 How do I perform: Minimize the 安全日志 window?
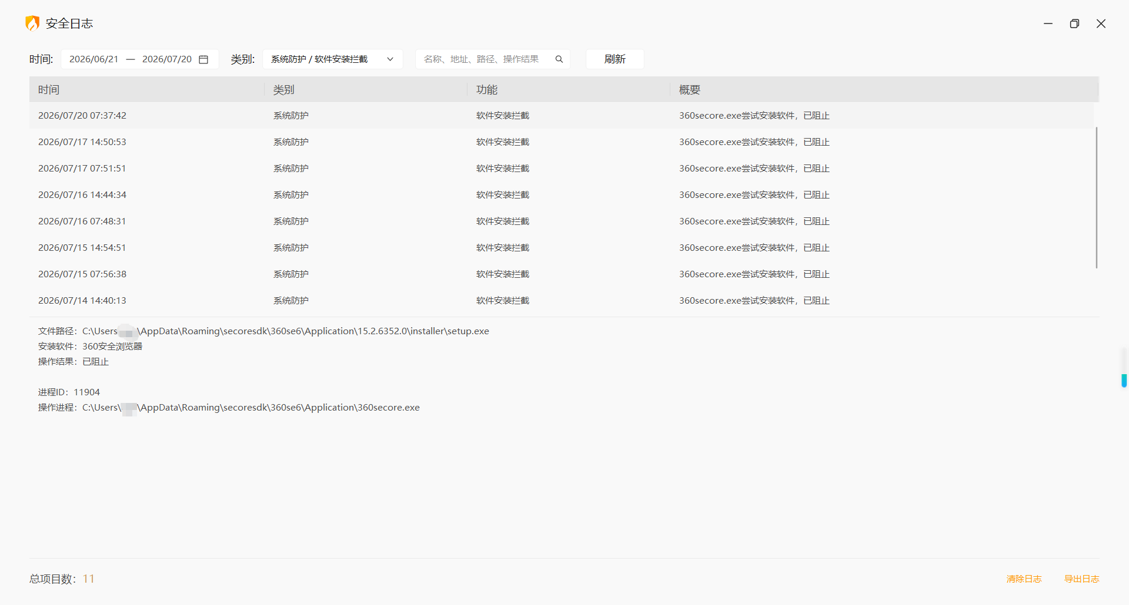pyautogui.click(x=1048, y=23)
